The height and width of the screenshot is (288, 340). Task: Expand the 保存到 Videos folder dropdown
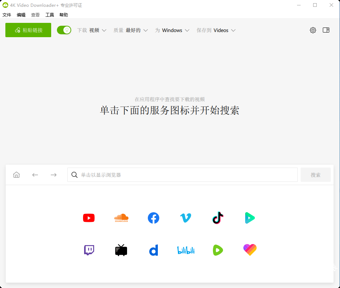pyautogui.click(x=216, y=30)
